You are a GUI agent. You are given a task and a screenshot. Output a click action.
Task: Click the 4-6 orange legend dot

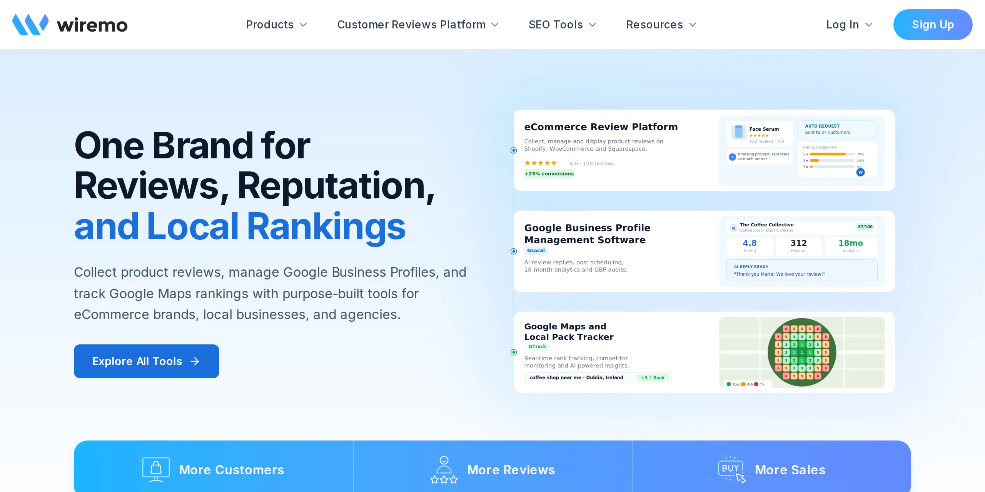[x=743, y=384]
